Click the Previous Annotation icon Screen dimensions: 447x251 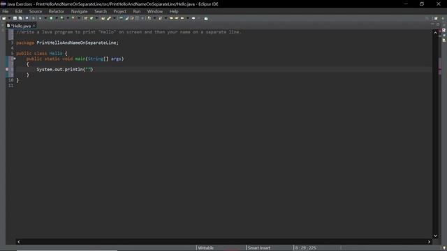(161, 18)
